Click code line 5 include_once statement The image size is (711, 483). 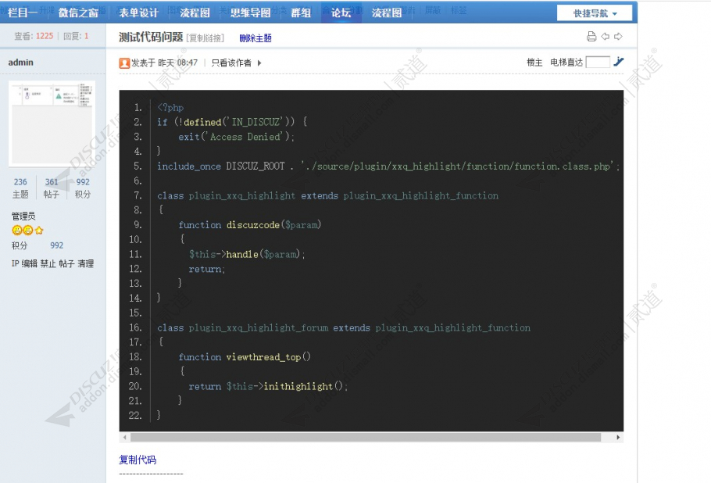[x=388, y=166]
